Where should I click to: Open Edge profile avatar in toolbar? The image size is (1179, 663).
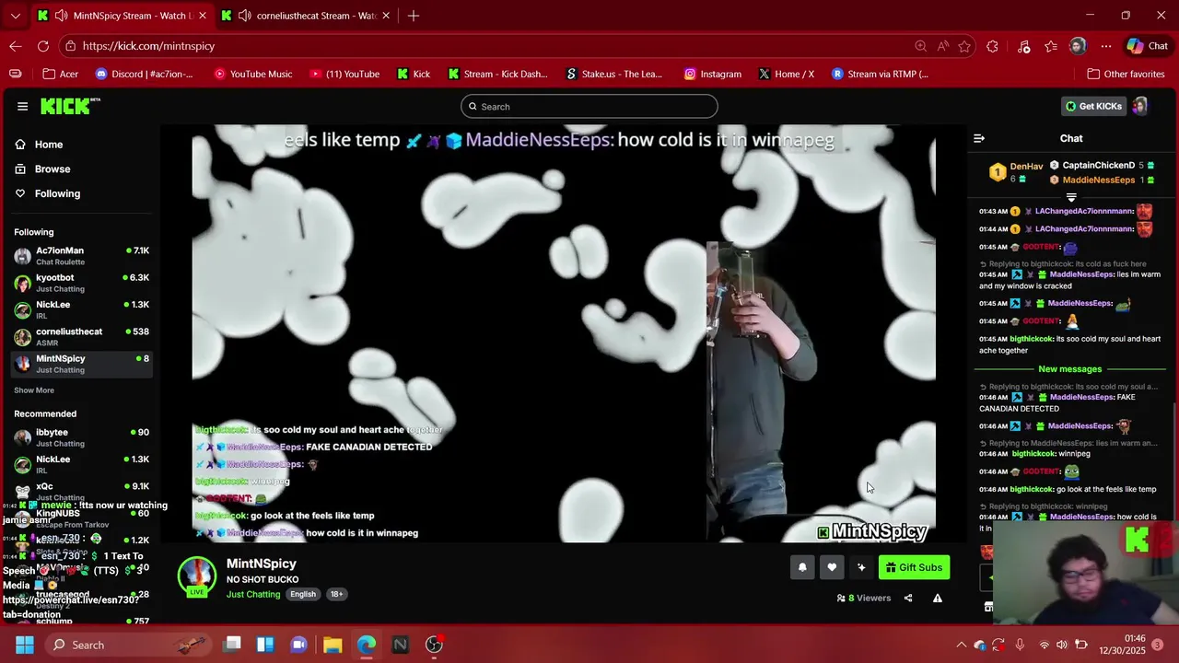1078,46
